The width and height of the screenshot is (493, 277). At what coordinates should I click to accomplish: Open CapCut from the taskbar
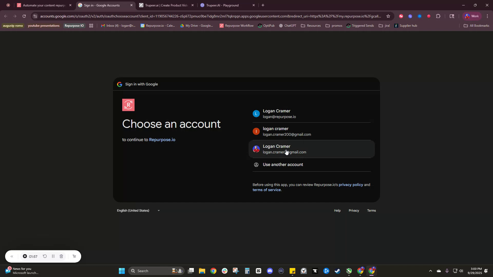click(259, 271)
